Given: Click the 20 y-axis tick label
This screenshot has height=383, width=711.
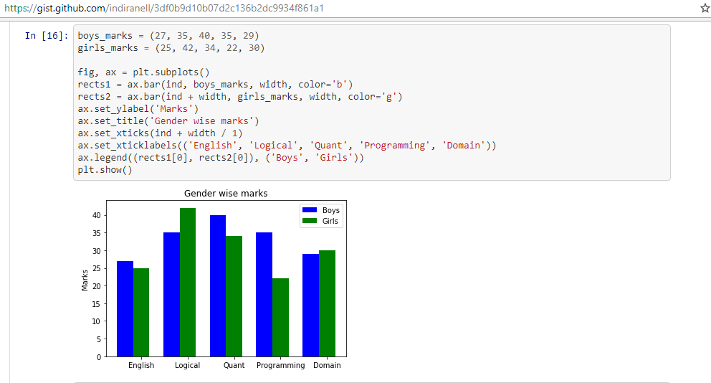Looking at the screenshot, I should point(96,286).
